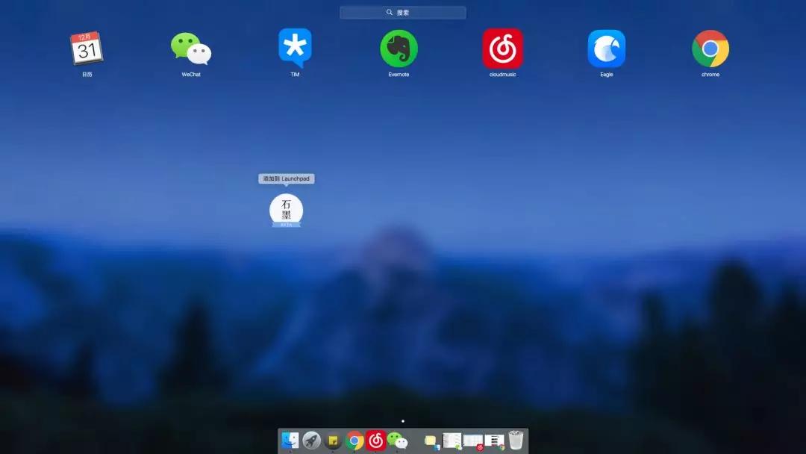Image resolution: width=806 pixels, height=454 pixels.
Task: Start NetEase cloudmusic
Action: (502, 46)
